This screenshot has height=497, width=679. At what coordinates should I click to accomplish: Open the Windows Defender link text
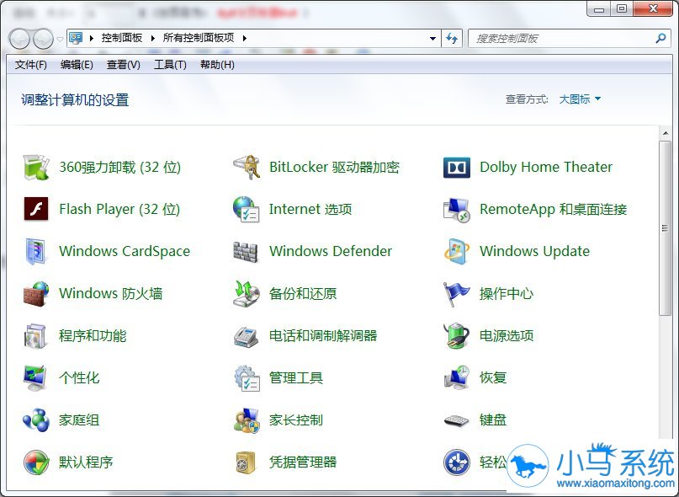coord(331,251)
